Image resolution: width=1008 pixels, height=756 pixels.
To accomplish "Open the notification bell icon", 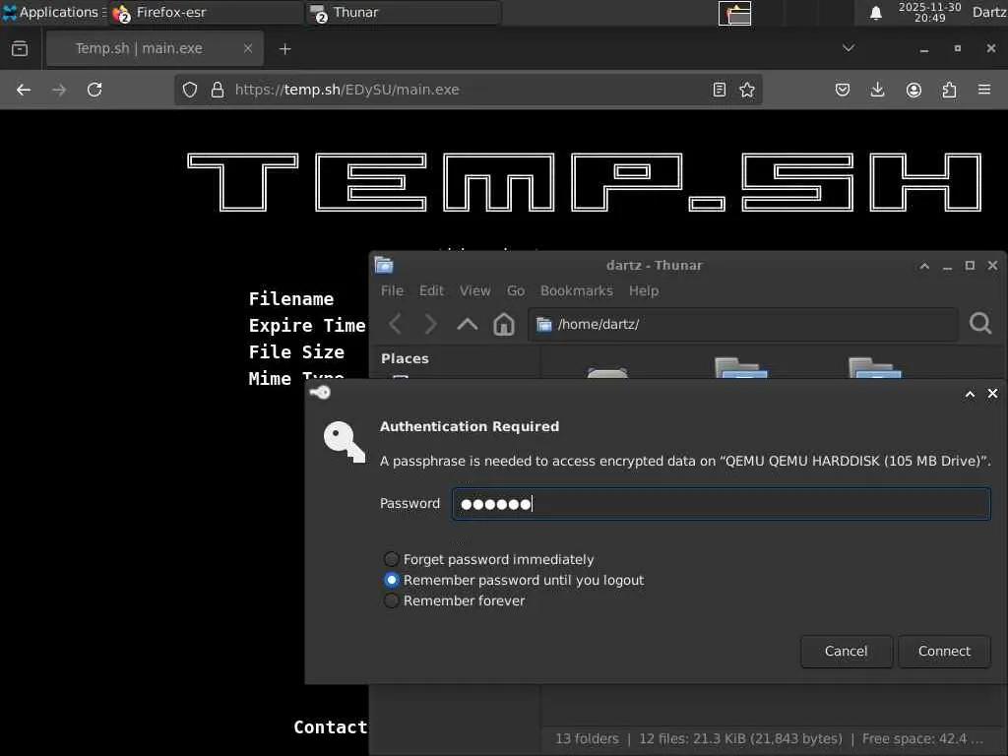I will [x=875, y=13].
